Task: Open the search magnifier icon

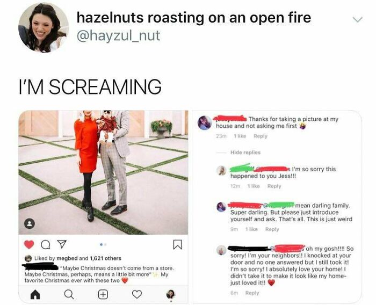Action: tap(69, 294)
